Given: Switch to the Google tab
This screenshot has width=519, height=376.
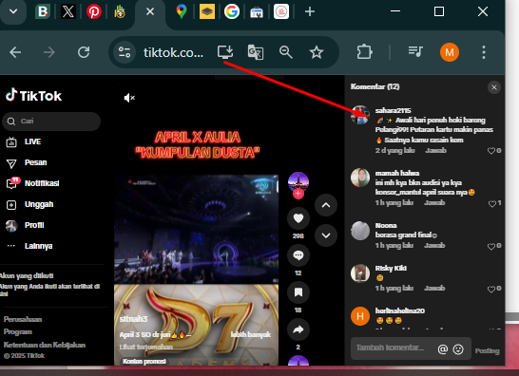Looking at the screenshot, I should coord(232,11).
